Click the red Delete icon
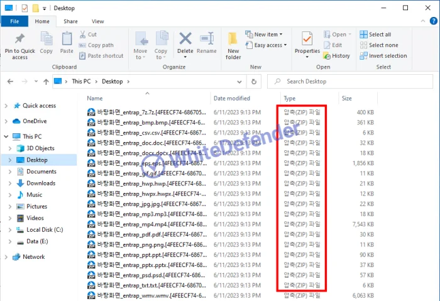This screenshot has height=301, width=440. [185, 40]
